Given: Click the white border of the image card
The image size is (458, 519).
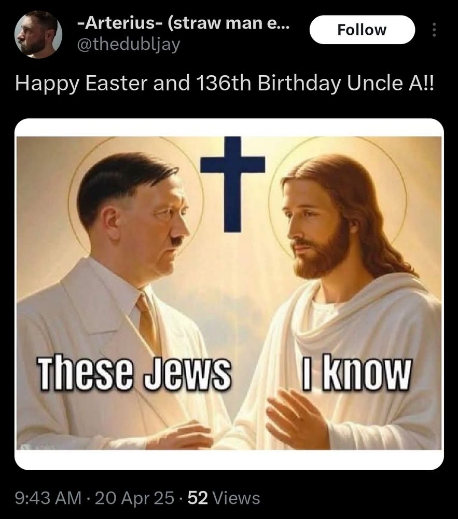Looking at the screenshot, I should [229, 460].
